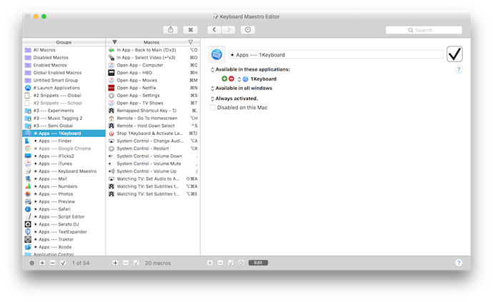Delete macro with the minus button
This screenshot has width=493, height=302.
(126, 263)
